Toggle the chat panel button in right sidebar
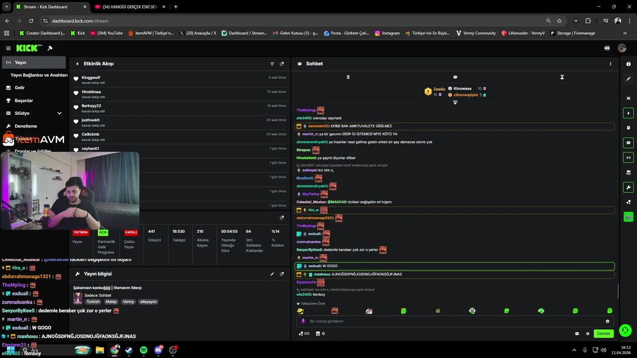 click(629, 143)
